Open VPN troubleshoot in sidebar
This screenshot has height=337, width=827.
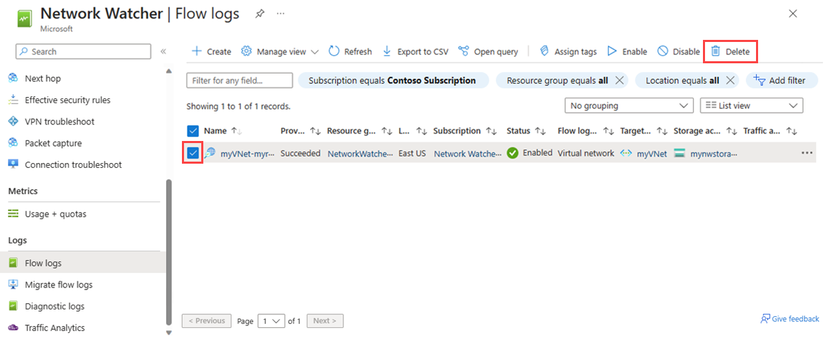point(59,122)
